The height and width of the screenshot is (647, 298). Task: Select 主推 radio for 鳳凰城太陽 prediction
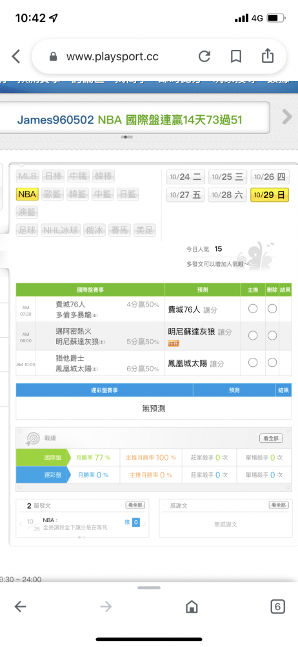tap(253, 362)
